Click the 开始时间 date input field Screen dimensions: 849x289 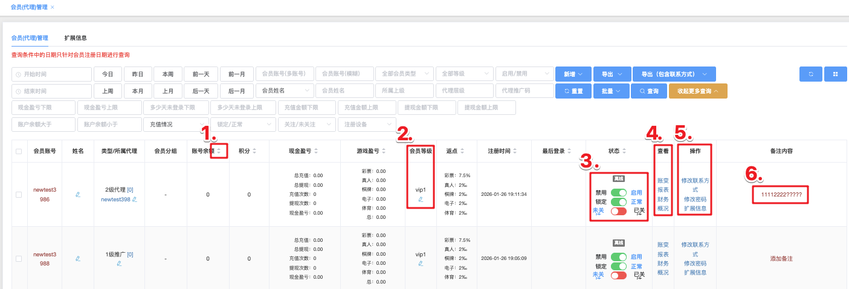point(51,74)
